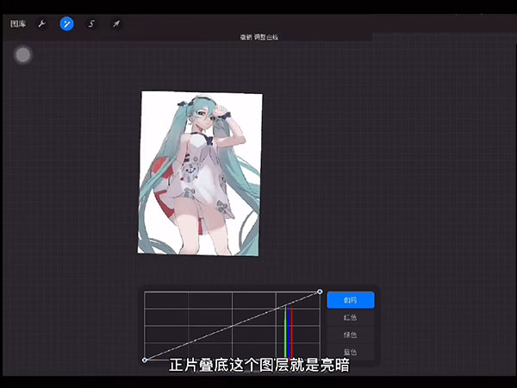Pick the 蓝色 channel option

tap(350, 351)
